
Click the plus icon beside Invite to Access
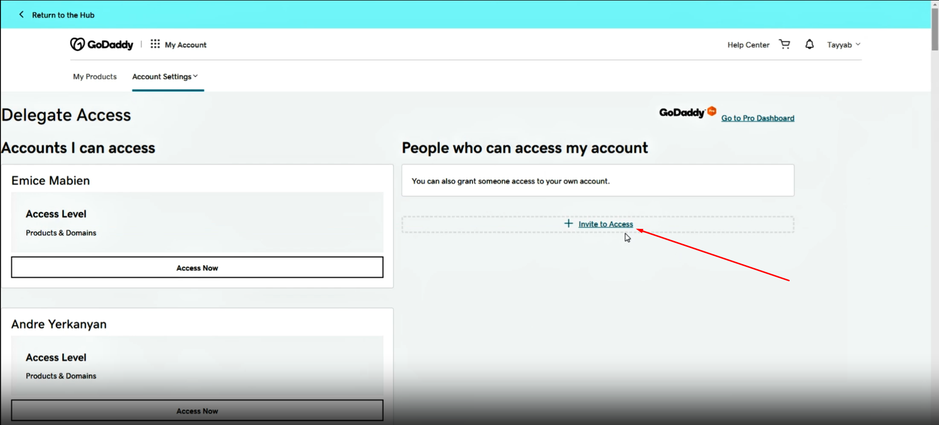click(x=568, y=224)
